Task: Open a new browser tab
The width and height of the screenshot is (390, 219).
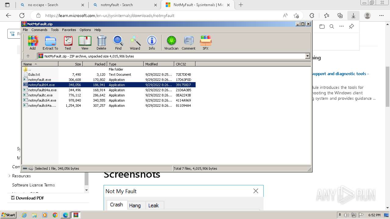Action: tap(241, 5)
